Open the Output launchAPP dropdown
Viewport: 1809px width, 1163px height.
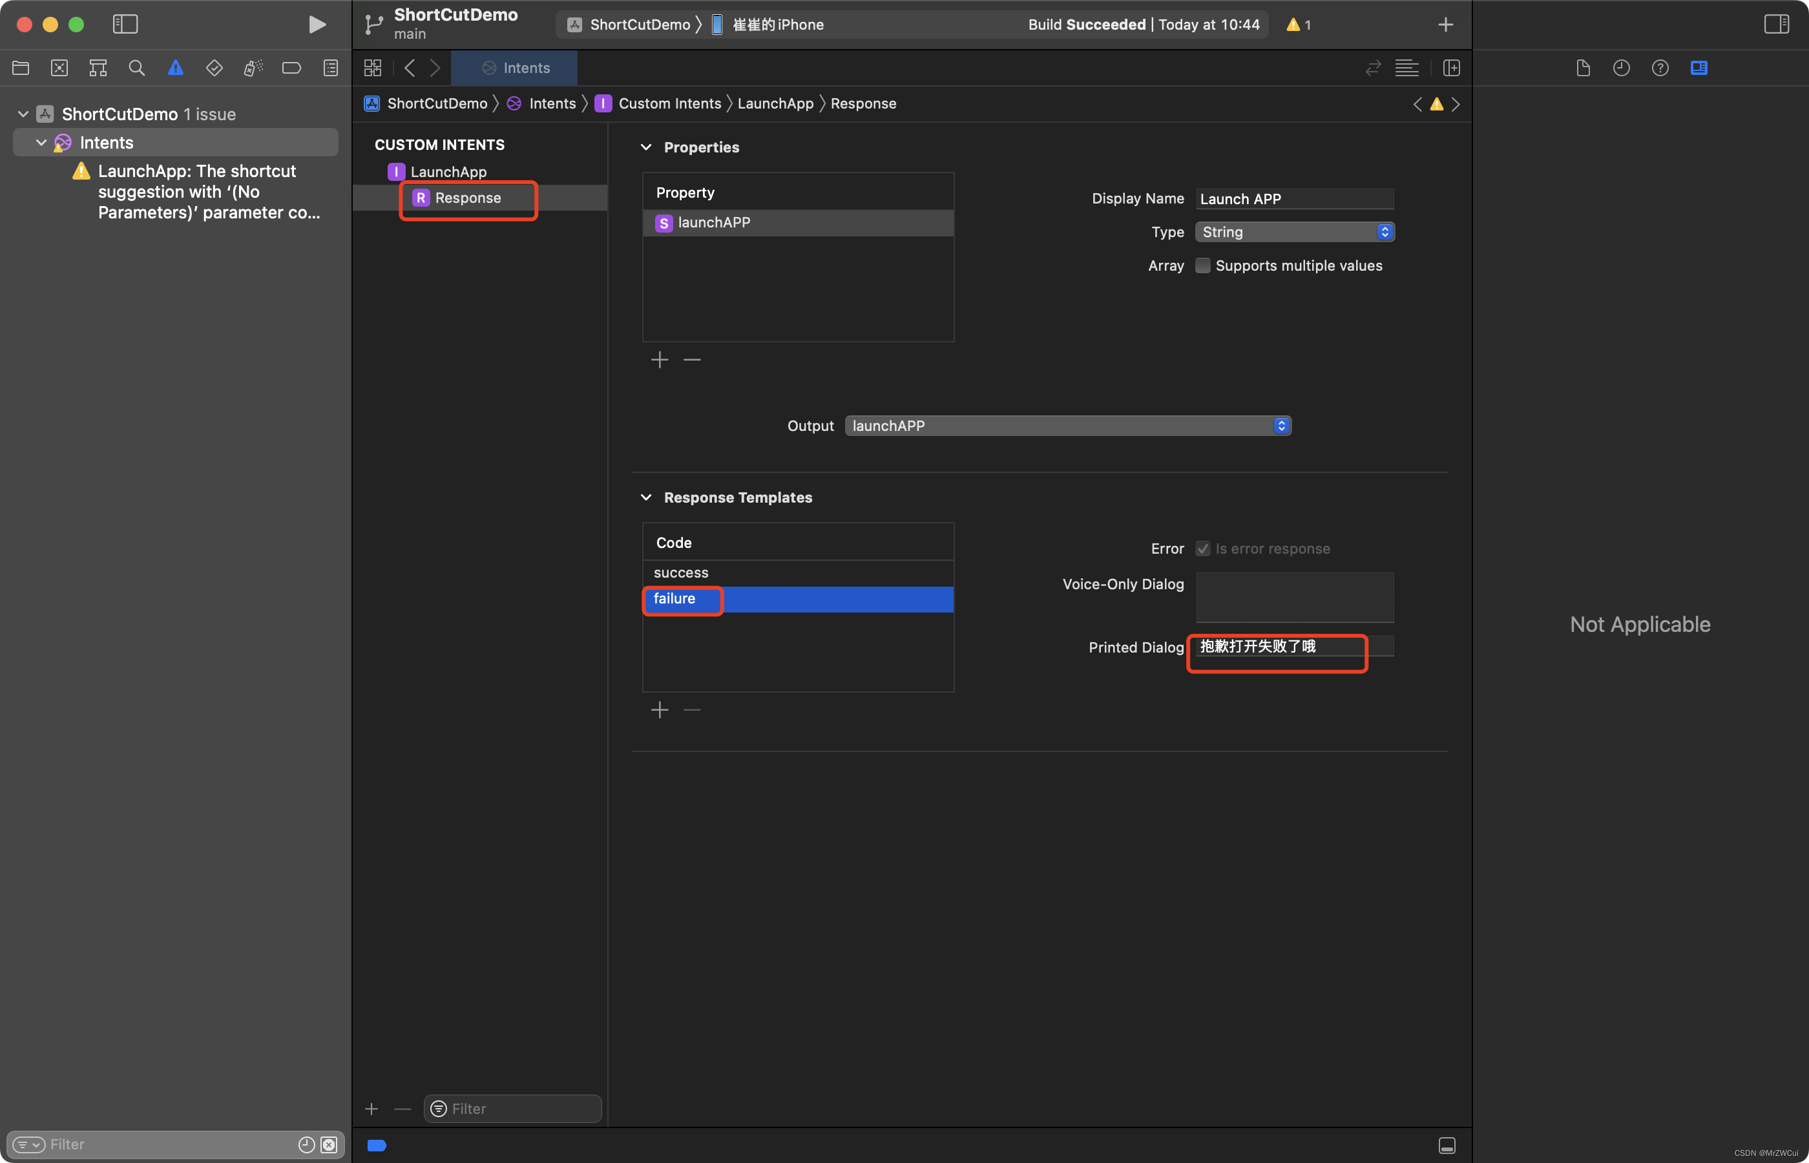coord(1069,426)
